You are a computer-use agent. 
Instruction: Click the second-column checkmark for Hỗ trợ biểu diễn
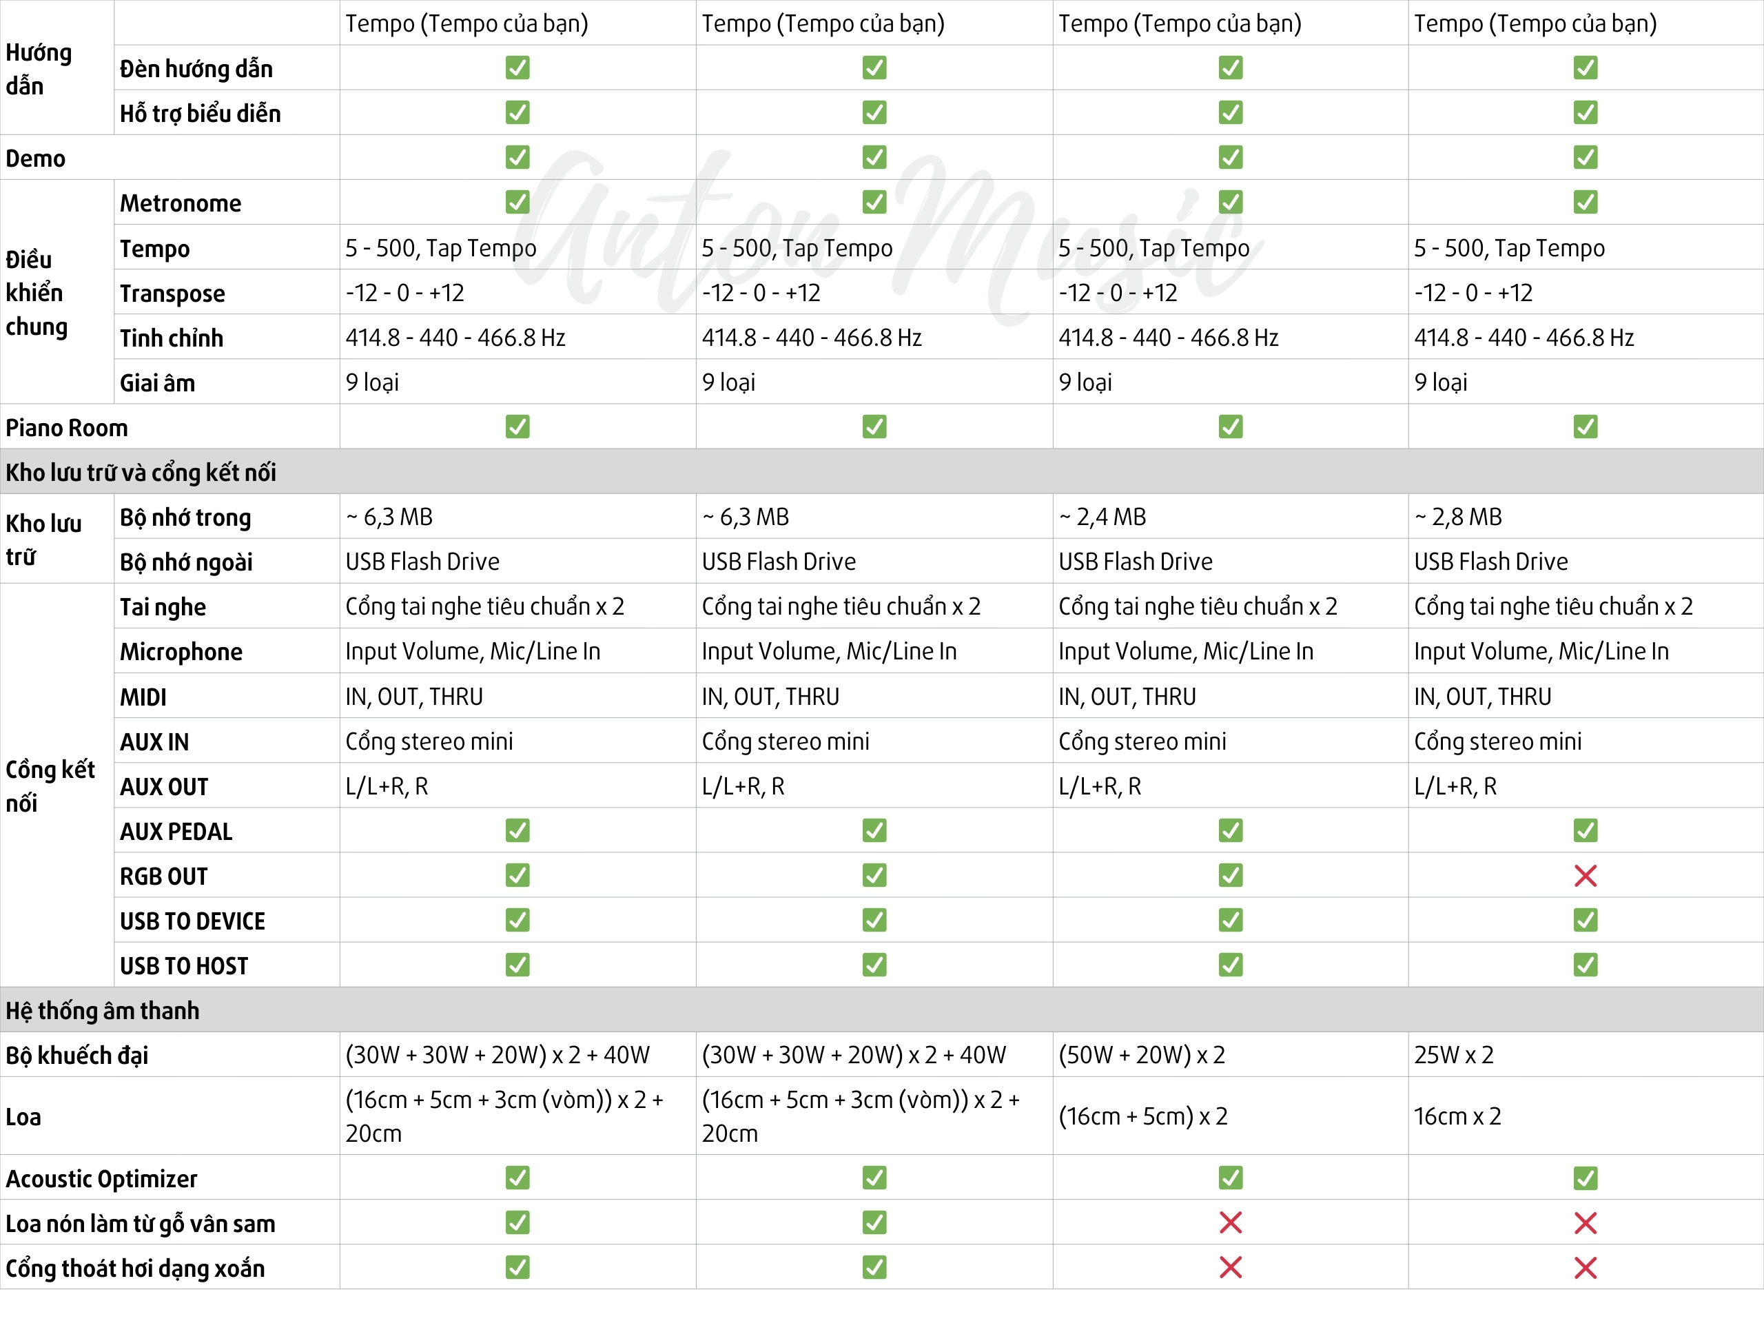874,112
